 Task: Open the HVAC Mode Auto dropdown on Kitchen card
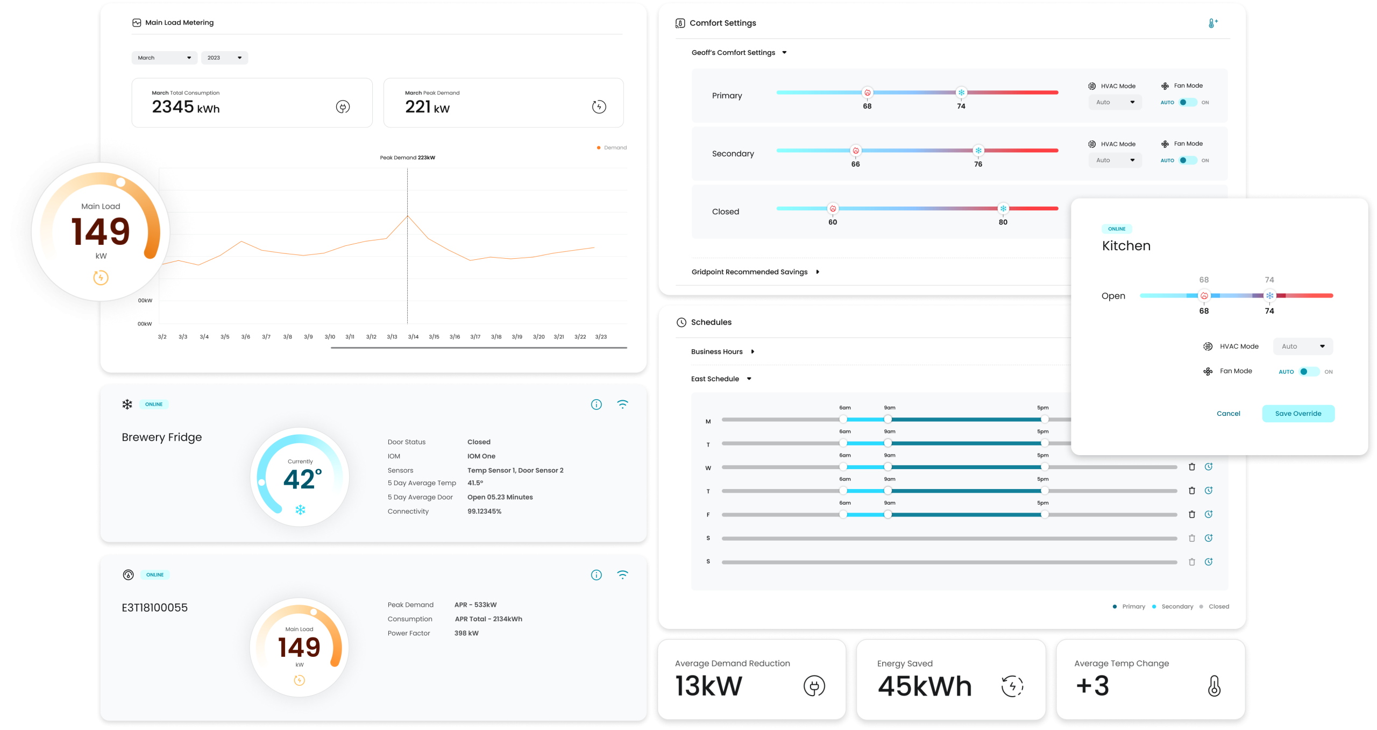pos(1302,346)
